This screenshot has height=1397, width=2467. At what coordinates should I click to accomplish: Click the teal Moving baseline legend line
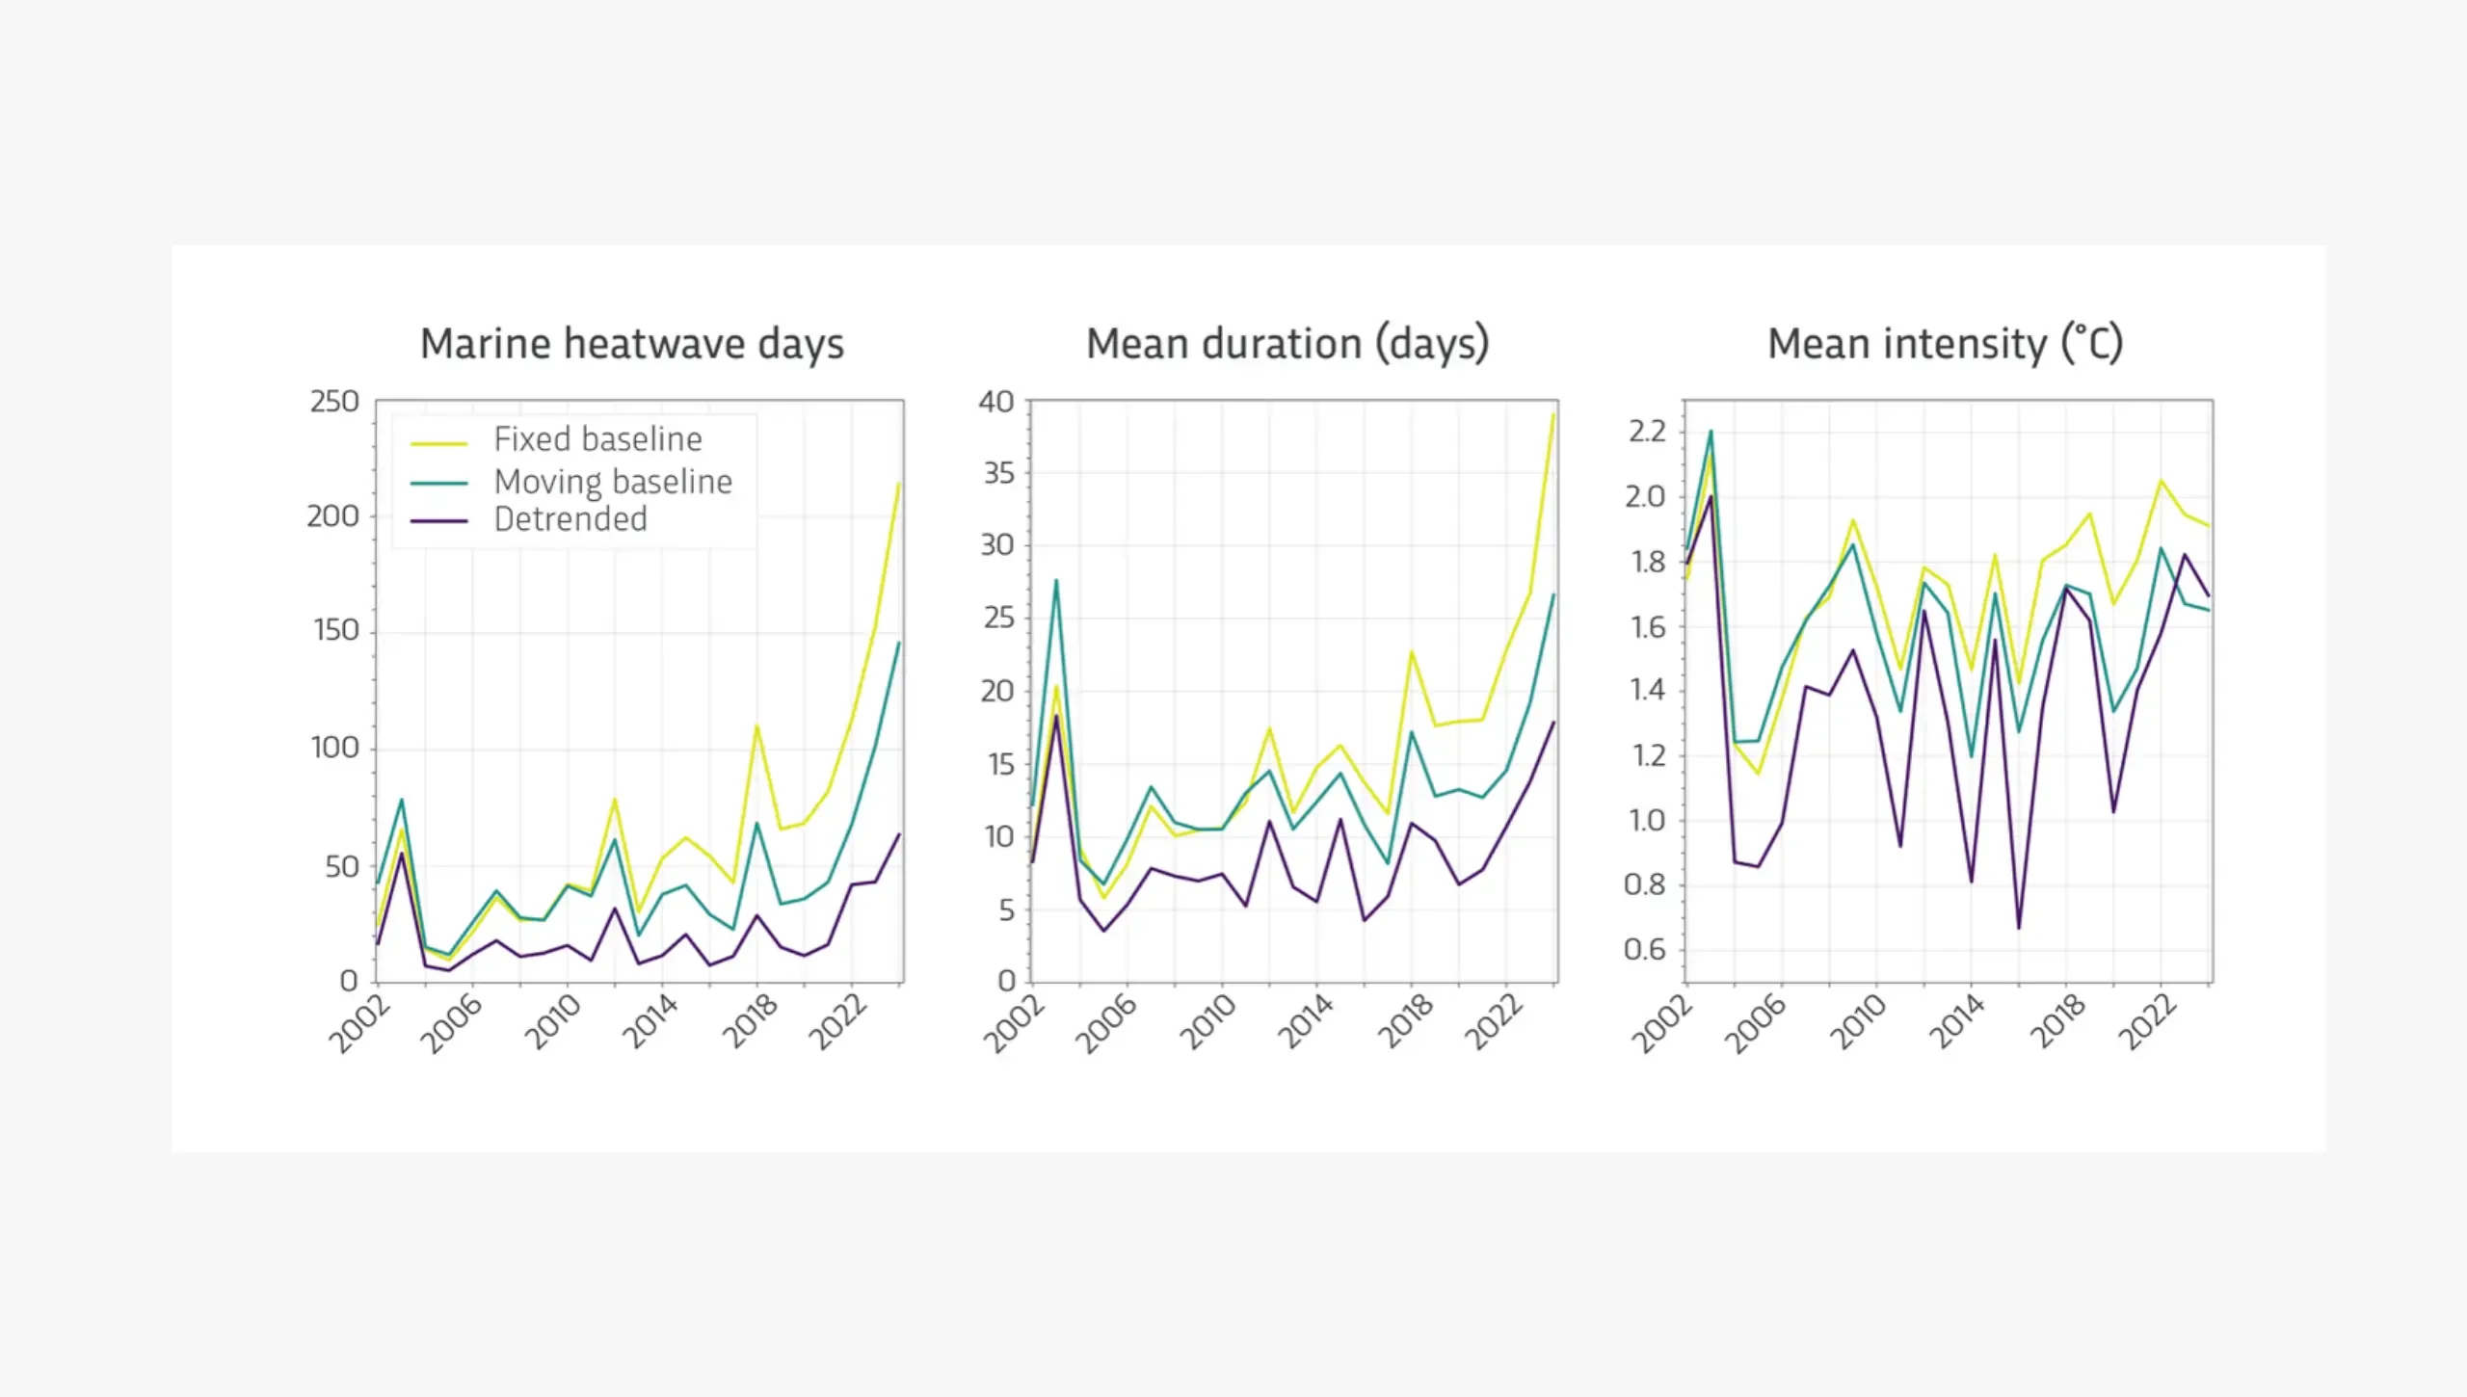[439, 483]
